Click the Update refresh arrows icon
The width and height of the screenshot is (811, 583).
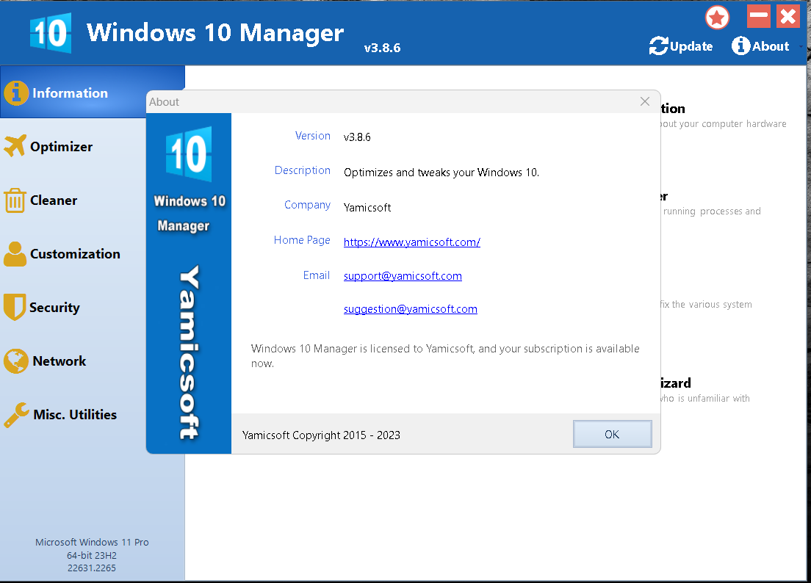(658, 46)
